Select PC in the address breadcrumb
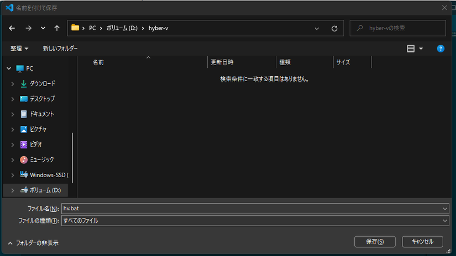 [x=92, y=28]
